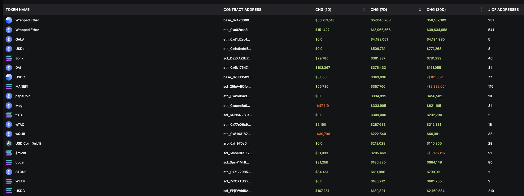
Task: Click the -$47,119 1D change for Mog
Action: pos(322,106)
